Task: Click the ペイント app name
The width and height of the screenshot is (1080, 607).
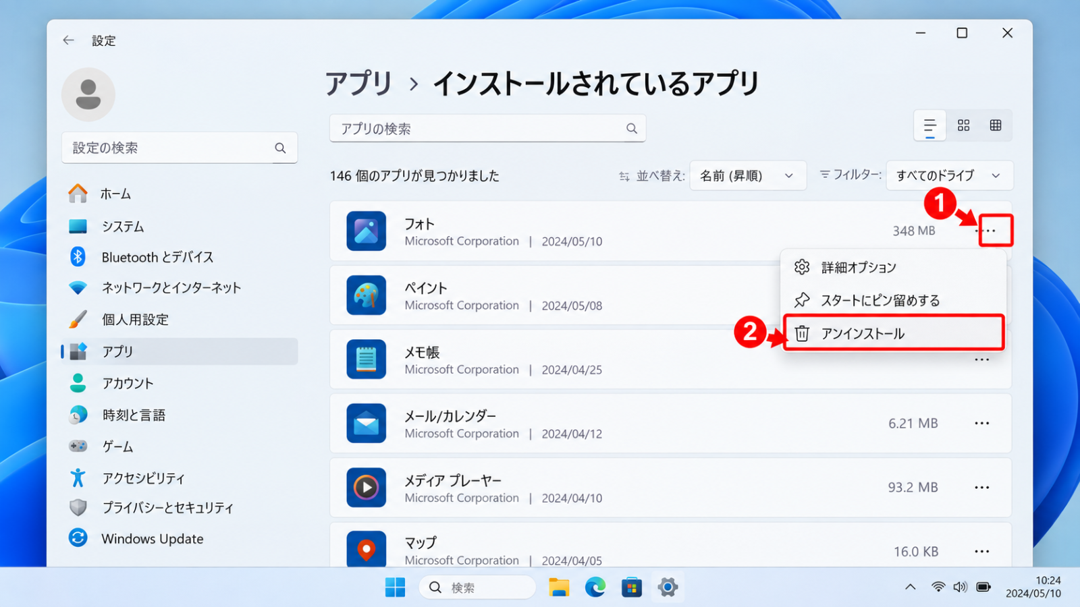Action: (x=426, y=288)
